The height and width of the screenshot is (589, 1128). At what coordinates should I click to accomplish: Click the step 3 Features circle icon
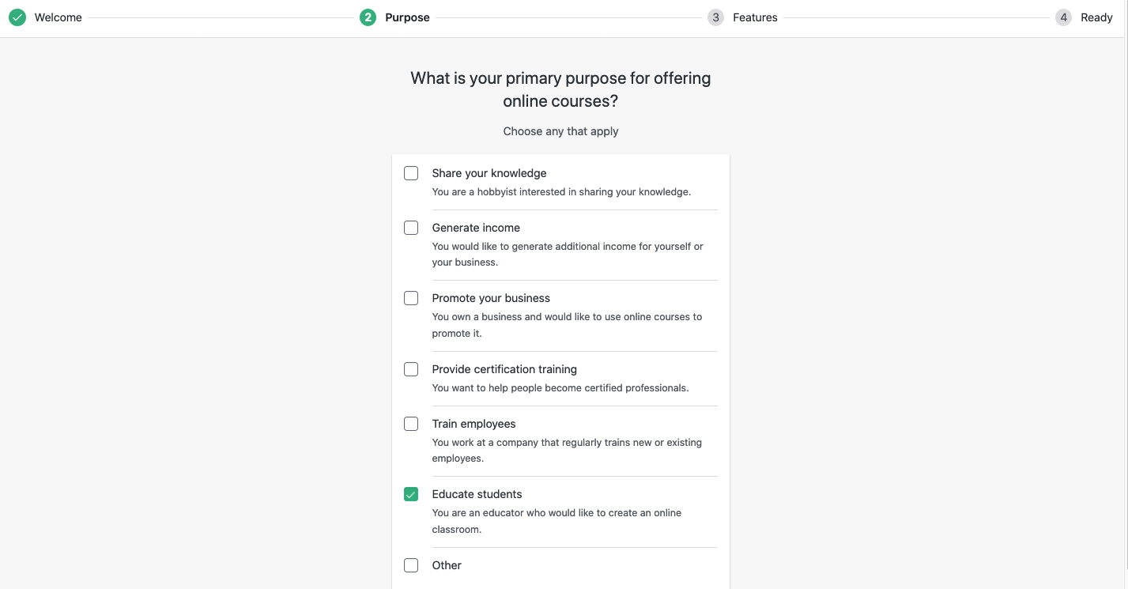[715, 17]
